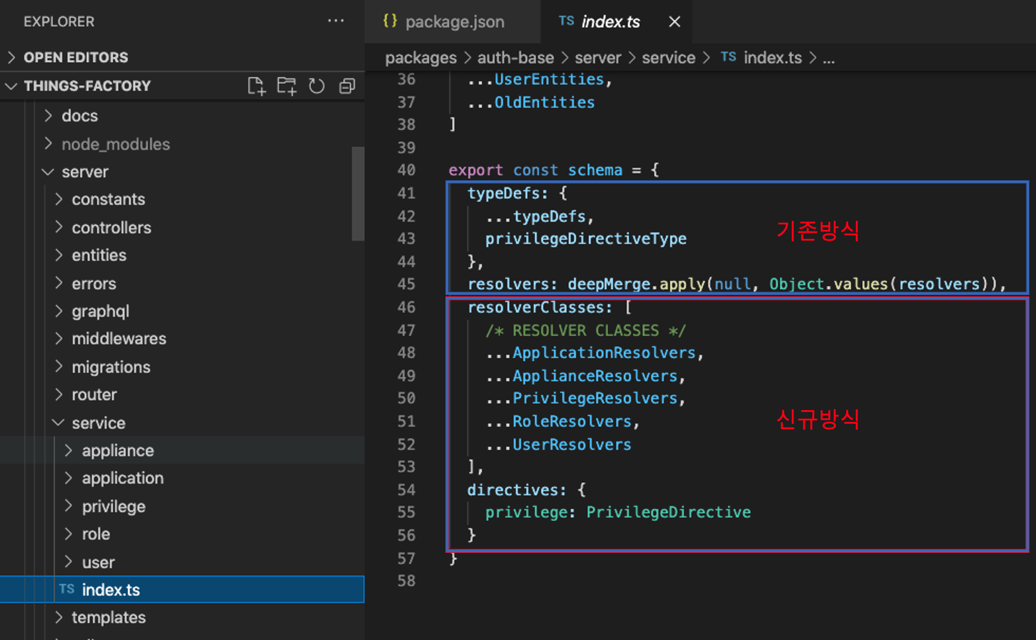Collapse the service folder
The image size is (1036, 640).
pyautogui.click(x=182, y=423)
